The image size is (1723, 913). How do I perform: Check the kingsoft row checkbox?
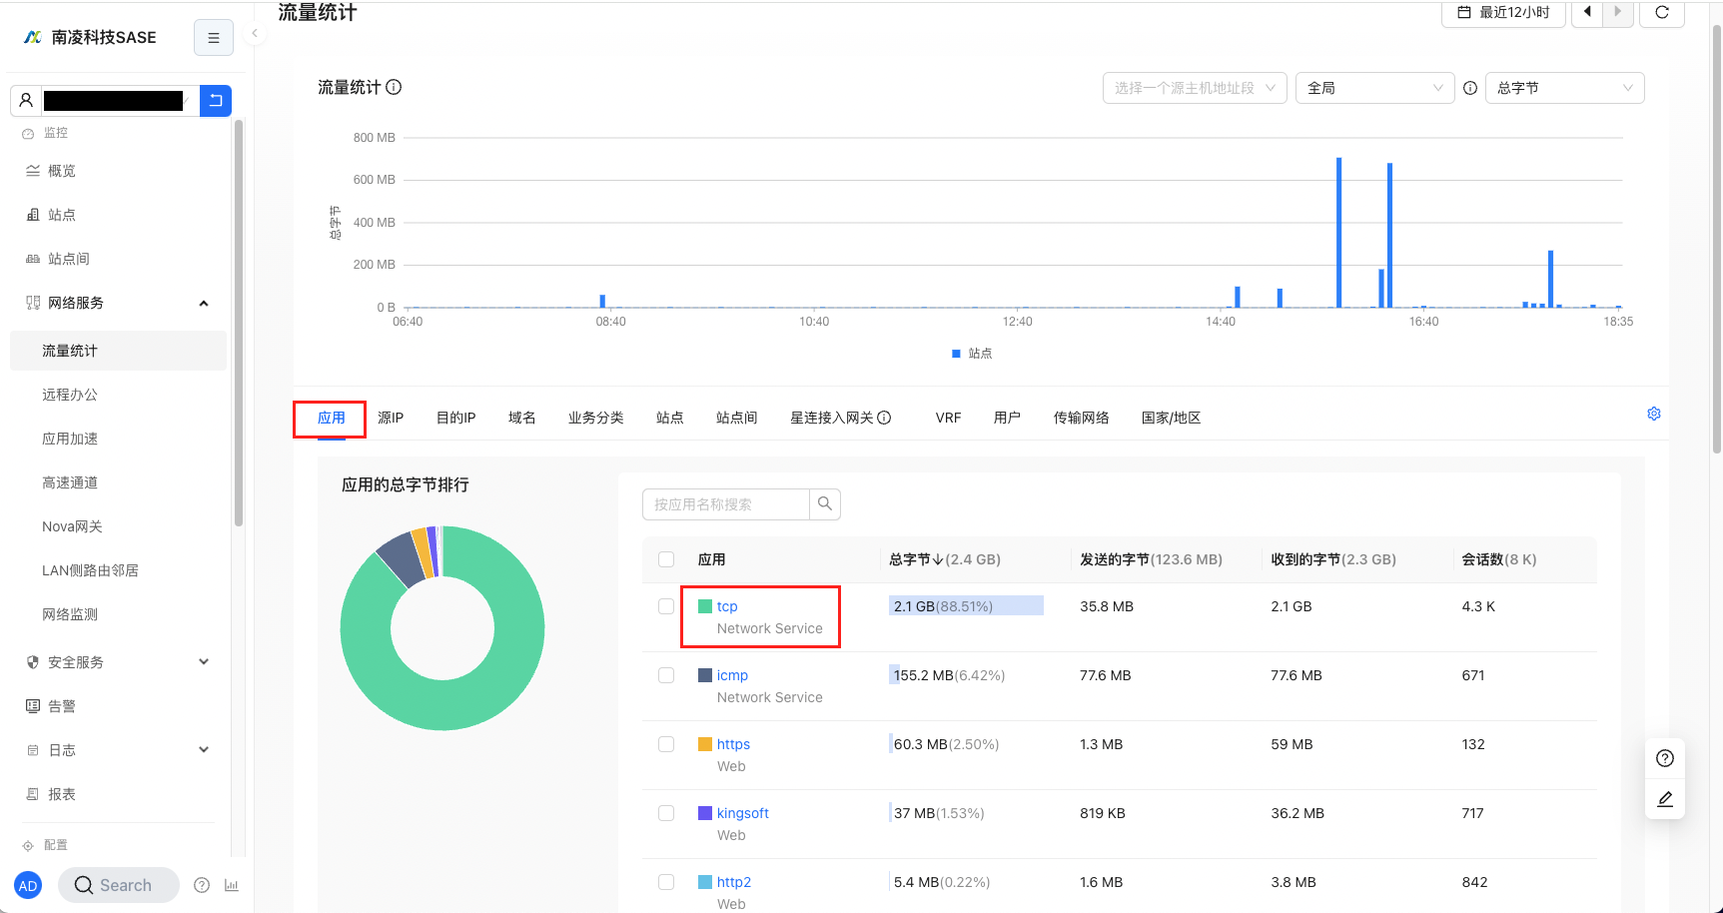(x=666, y=813)
